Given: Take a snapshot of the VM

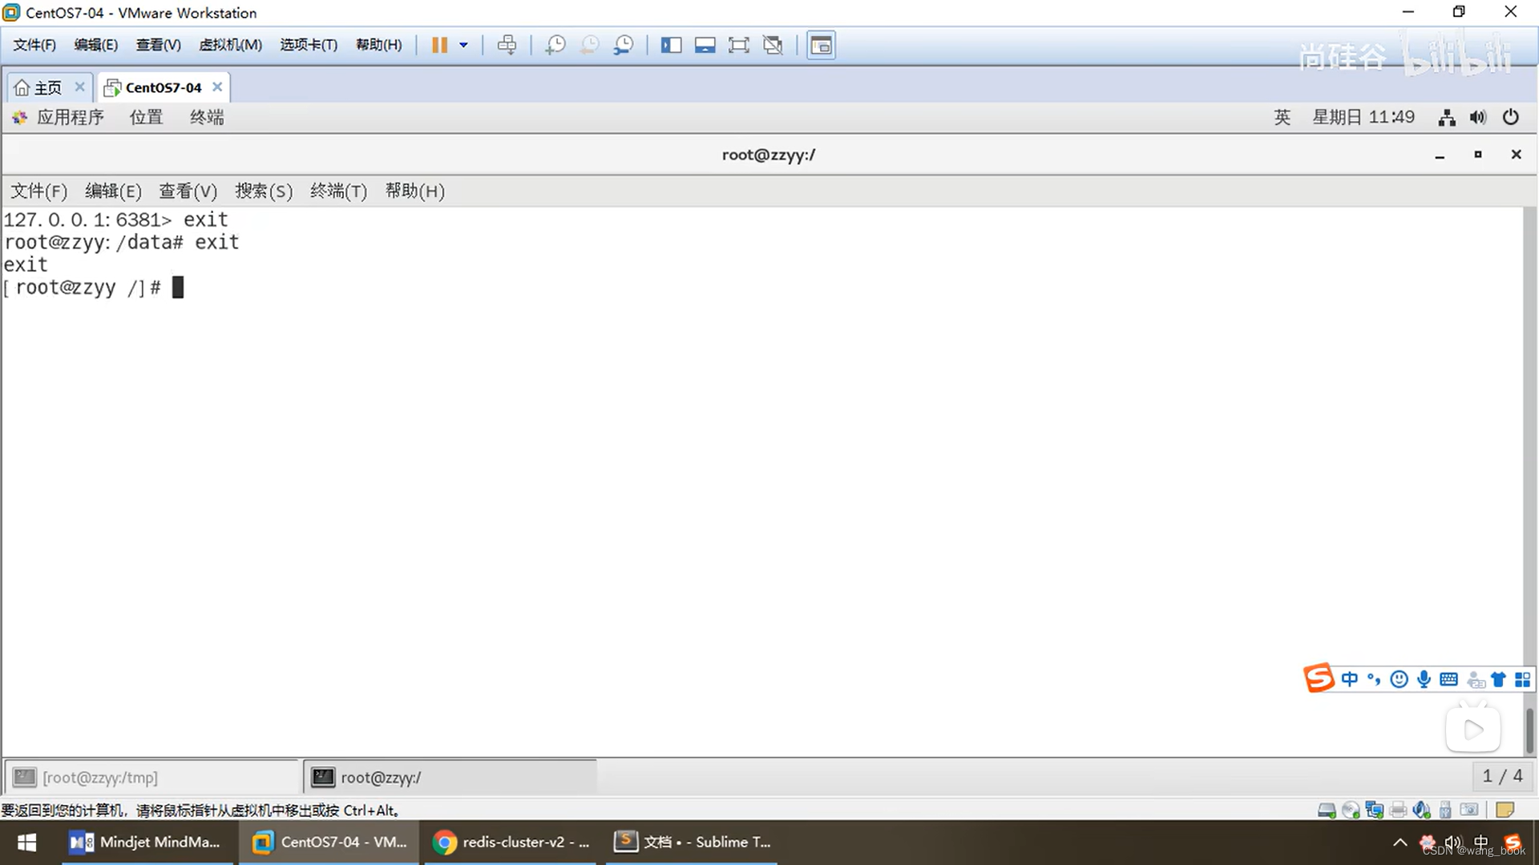Looking at the screenshot, I should pyautogui.click(x=555, y=45).
